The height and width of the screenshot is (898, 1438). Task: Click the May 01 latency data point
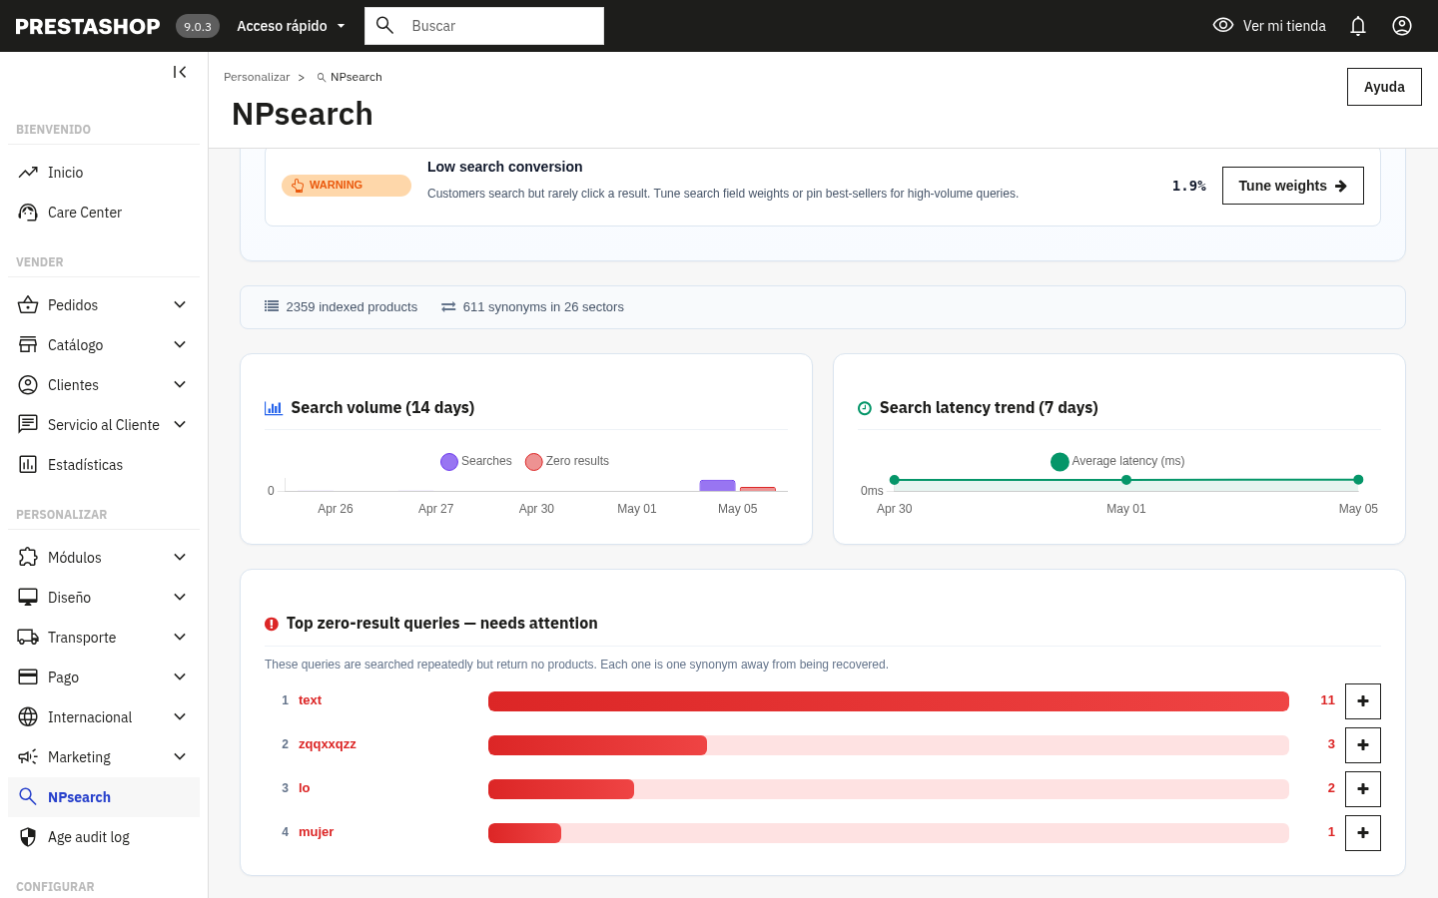click(x=1126, y=480)
